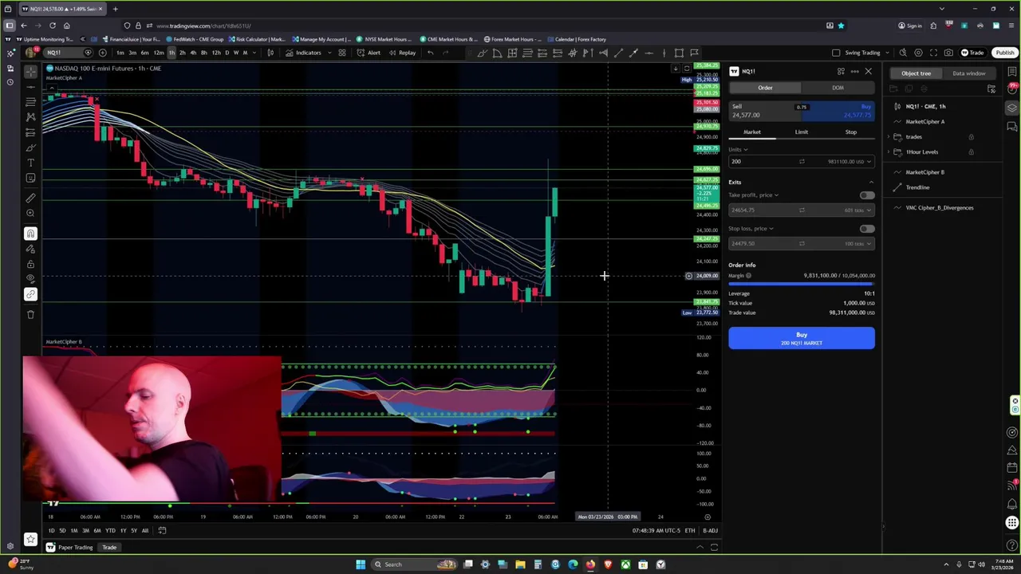Click Buy 200 NQ1! MARKET button

[x=801, y=338]
